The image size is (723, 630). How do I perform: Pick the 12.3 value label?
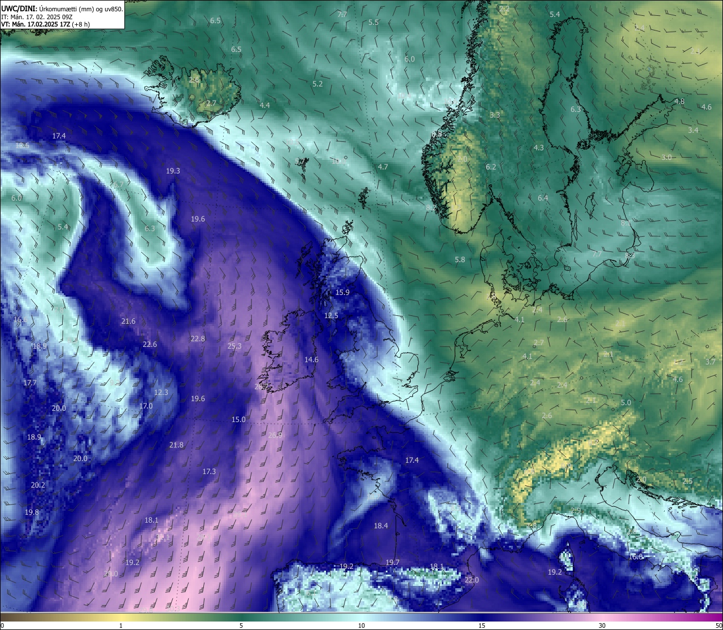tap(161, 393)
